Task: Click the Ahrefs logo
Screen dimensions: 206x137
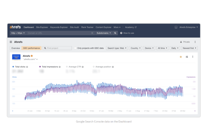Action: click(x=15, y=27)
